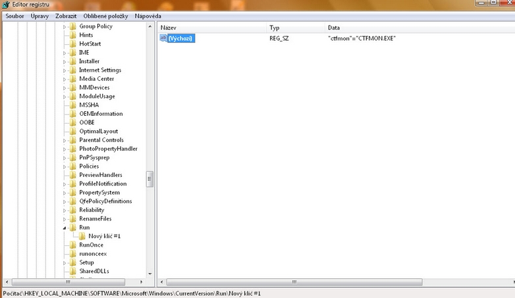Click the Registry Editor title bar icon
Screen dimensions: 515x298
(5, 5)
